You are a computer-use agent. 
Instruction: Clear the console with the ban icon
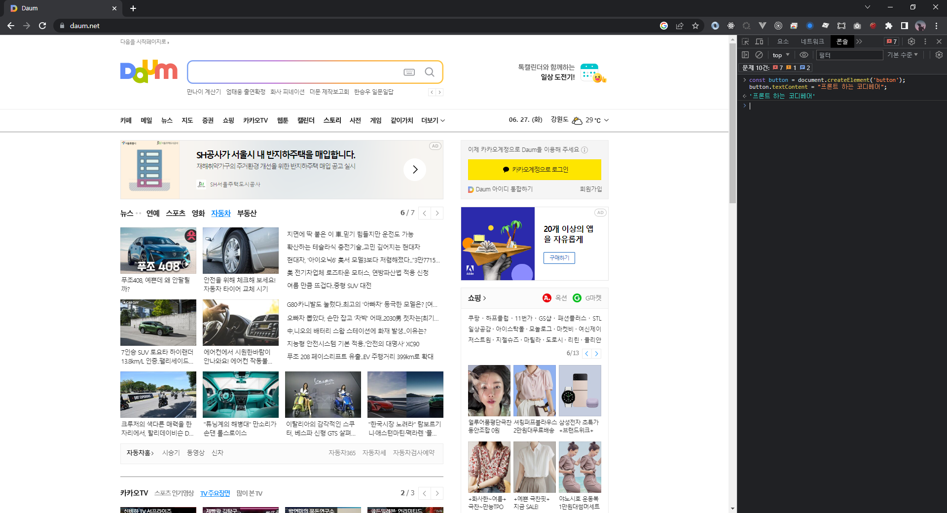[759, 55]
